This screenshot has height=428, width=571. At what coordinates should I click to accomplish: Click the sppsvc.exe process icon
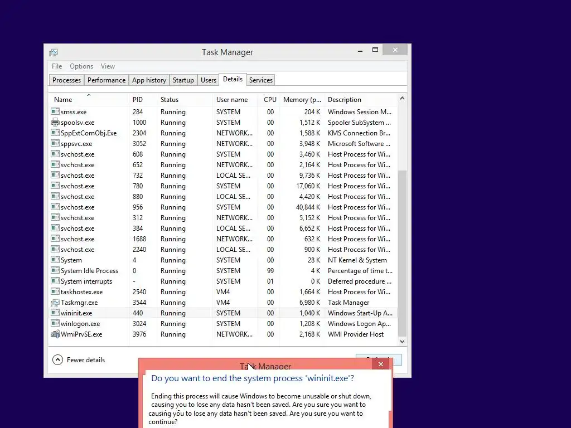coord(55,143)
